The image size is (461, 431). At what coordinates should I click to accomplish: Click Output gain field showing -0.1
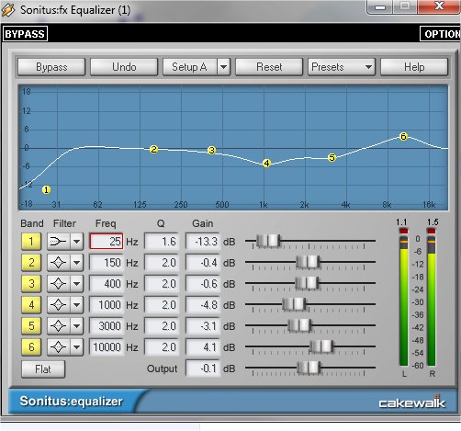pos(203,369)
